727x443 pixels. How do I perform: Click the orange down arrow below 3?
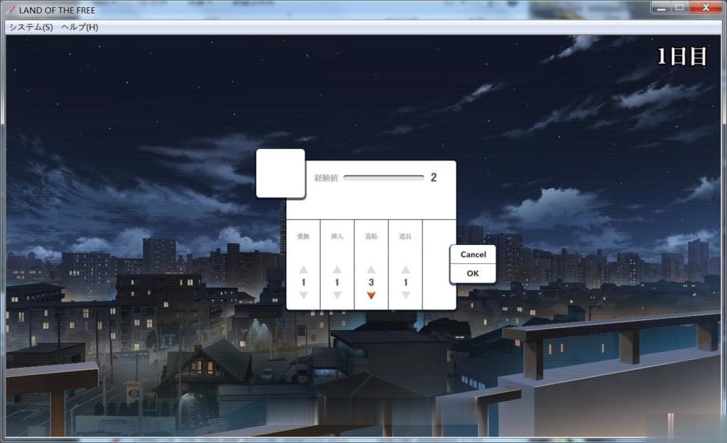pyautogui.click(x=371, y=295)
